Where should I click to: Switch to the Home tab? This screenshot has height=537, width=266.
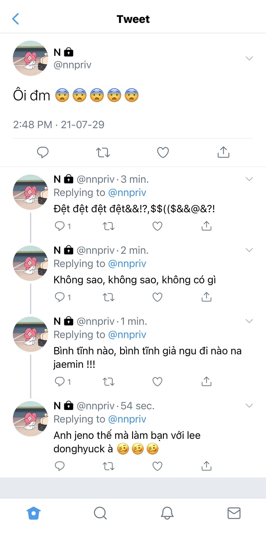pos(34,513)
